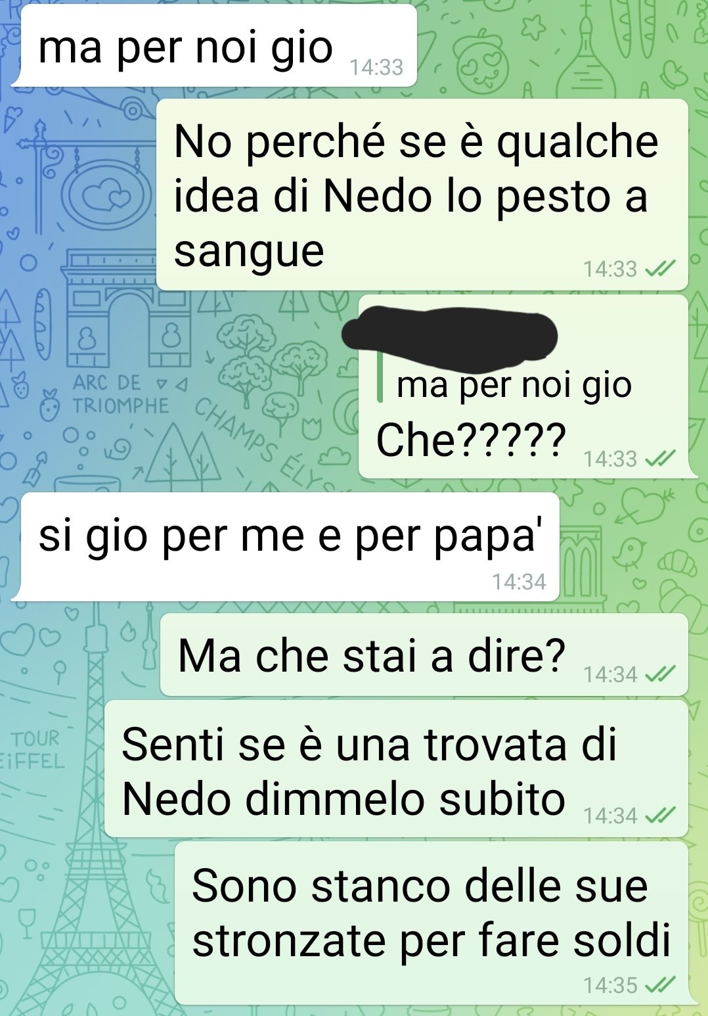Click green quote bar in the reply bubble
This screenshot has width=708, height=1016.
[x=380, y=385]
